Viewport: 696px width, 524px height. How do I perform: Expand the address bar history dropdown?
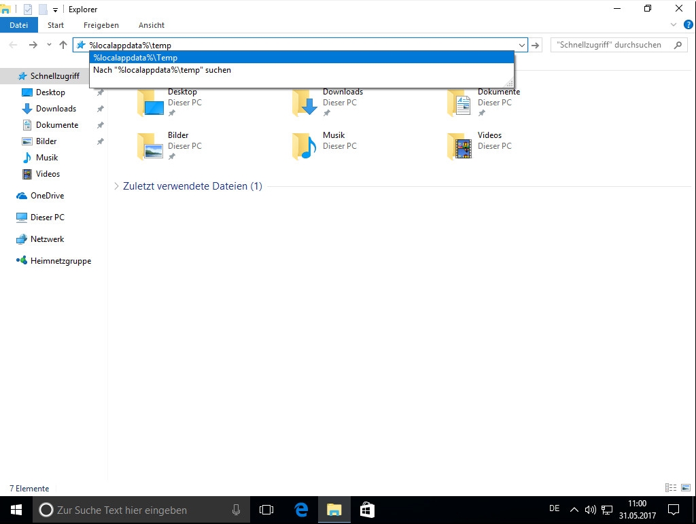click(x=521, y=46)
